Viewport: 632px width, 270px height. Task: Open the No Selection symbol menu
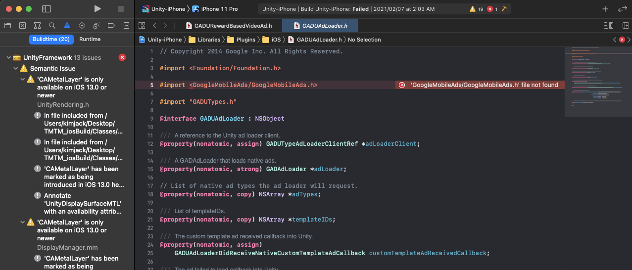[364, 40]
